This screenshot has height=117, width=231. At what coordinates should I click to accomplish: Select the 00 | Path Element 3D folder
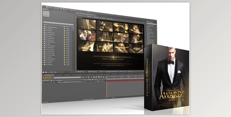coord(51,28)
